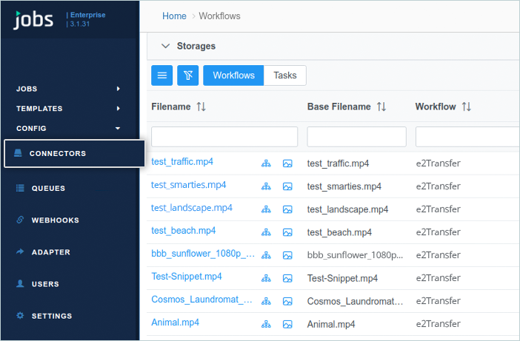
Task: Click image preview icon for test_landscape.mp4
Action: pyautogui.click(x=287, y=209)
